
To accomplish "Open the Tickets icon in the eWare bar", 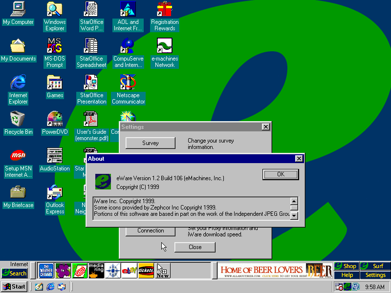I will coord(146,271).
